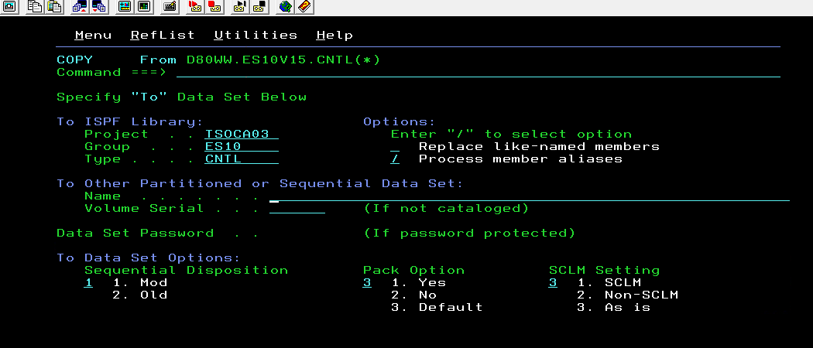This screenshot has height=348, width=813.
Task: Open the Color mapping icon
Action: 143,7
